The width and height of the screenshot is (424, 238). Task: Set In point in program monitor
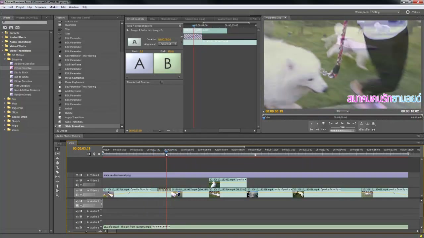point(312,123)
